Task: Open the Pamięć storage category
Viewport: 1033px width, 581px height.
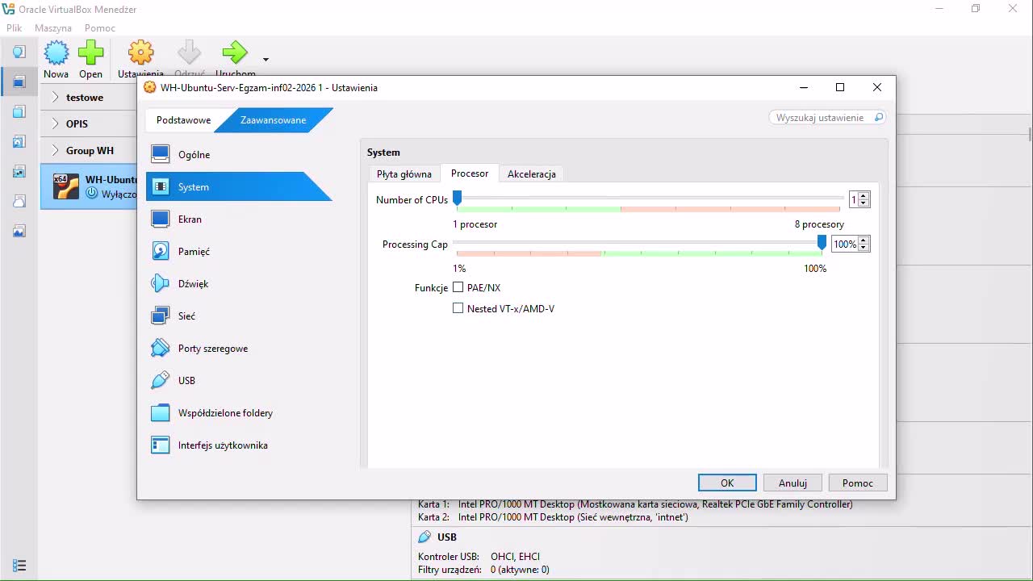Action: [x=239, y=252]
